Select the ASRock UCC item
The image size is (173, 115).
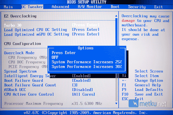pos(15,90)
